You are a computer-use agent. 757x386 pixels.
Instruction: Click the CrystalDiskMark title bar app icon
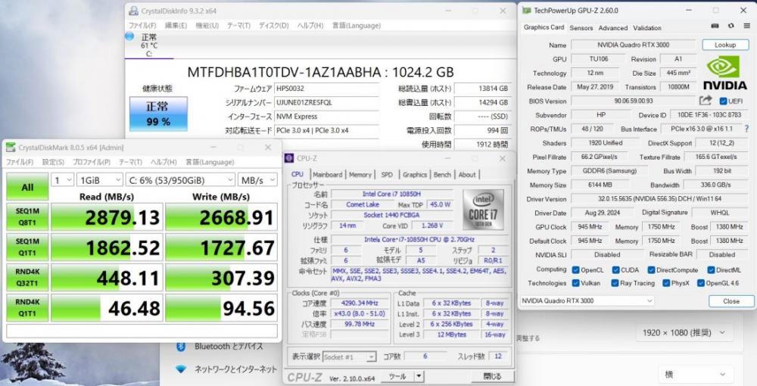[x=11, y=147]
